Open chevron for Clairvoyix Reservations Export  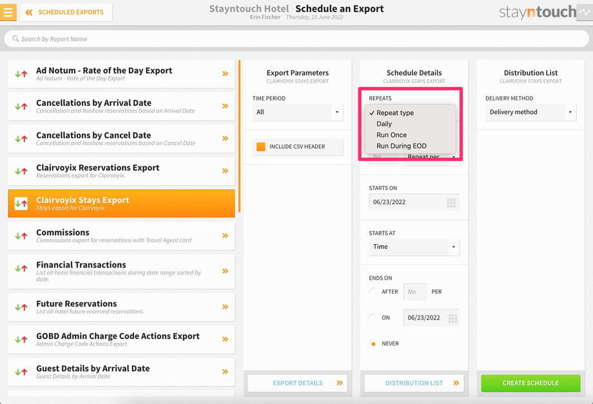(226, 171)
